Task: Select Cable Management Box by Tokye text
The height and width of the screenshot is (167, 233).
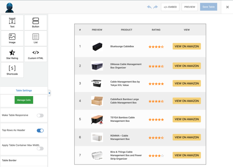Action: [125, 83]
